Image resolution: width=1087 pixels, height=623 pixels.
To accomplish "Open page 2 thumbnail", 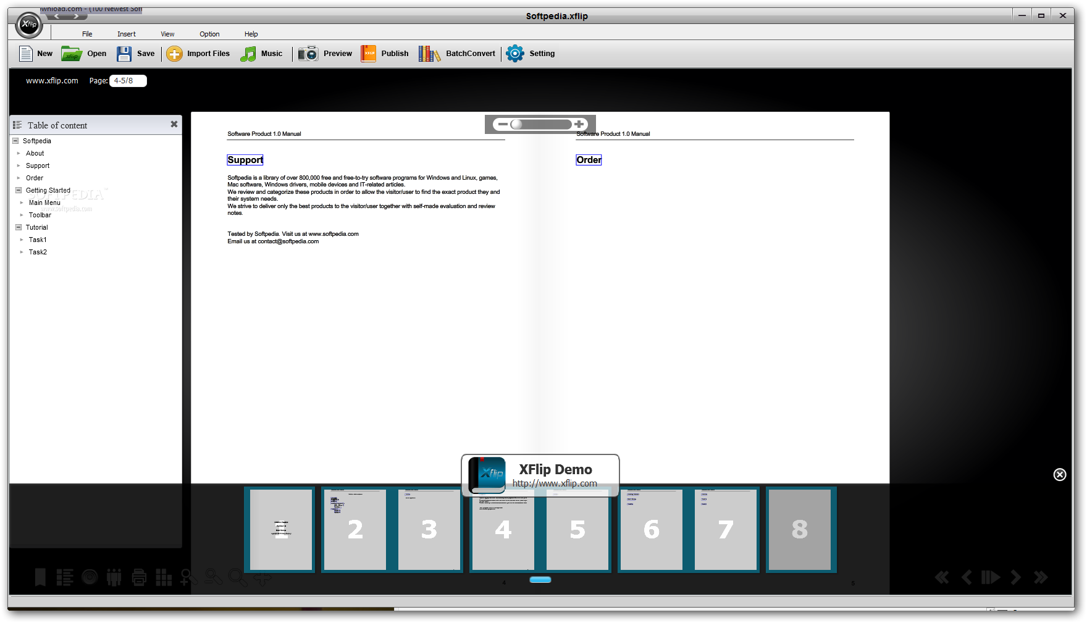I will [355, 529].
